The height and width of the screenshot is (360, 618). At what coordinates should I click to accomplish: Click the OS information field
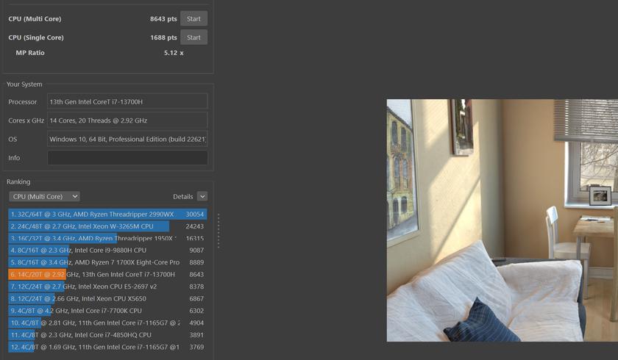pyautogui.click(x=127, y=139)
